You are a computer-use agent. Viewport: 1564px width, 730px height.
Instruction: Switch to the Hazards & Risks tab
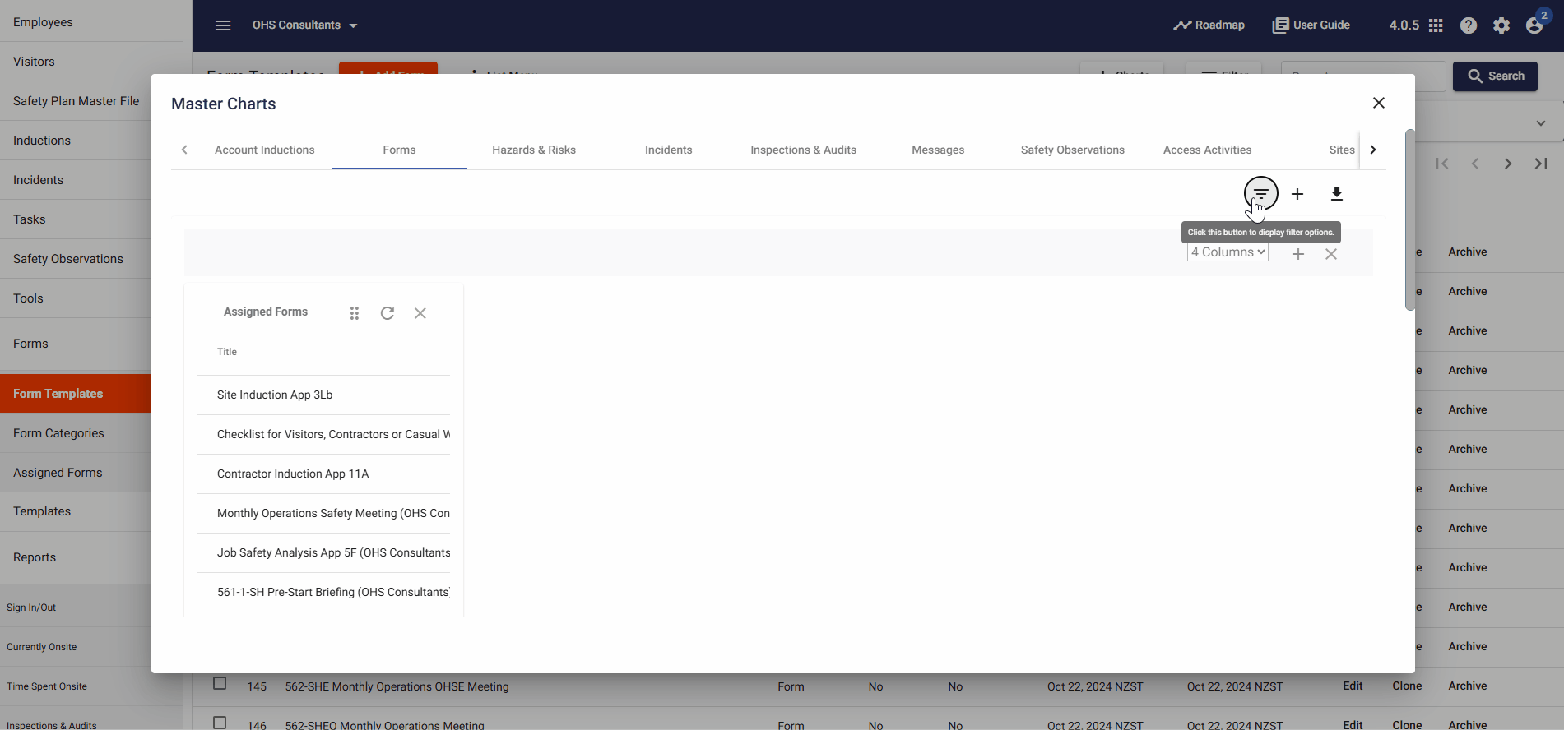coord(534,150)
